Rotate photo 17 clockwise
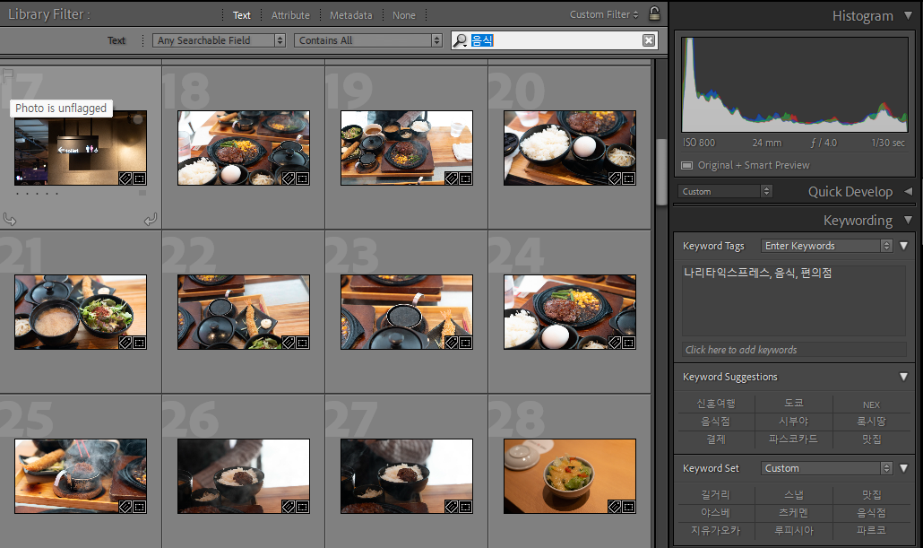Screen dimensions: 923x548 click(x=151, y=219)
